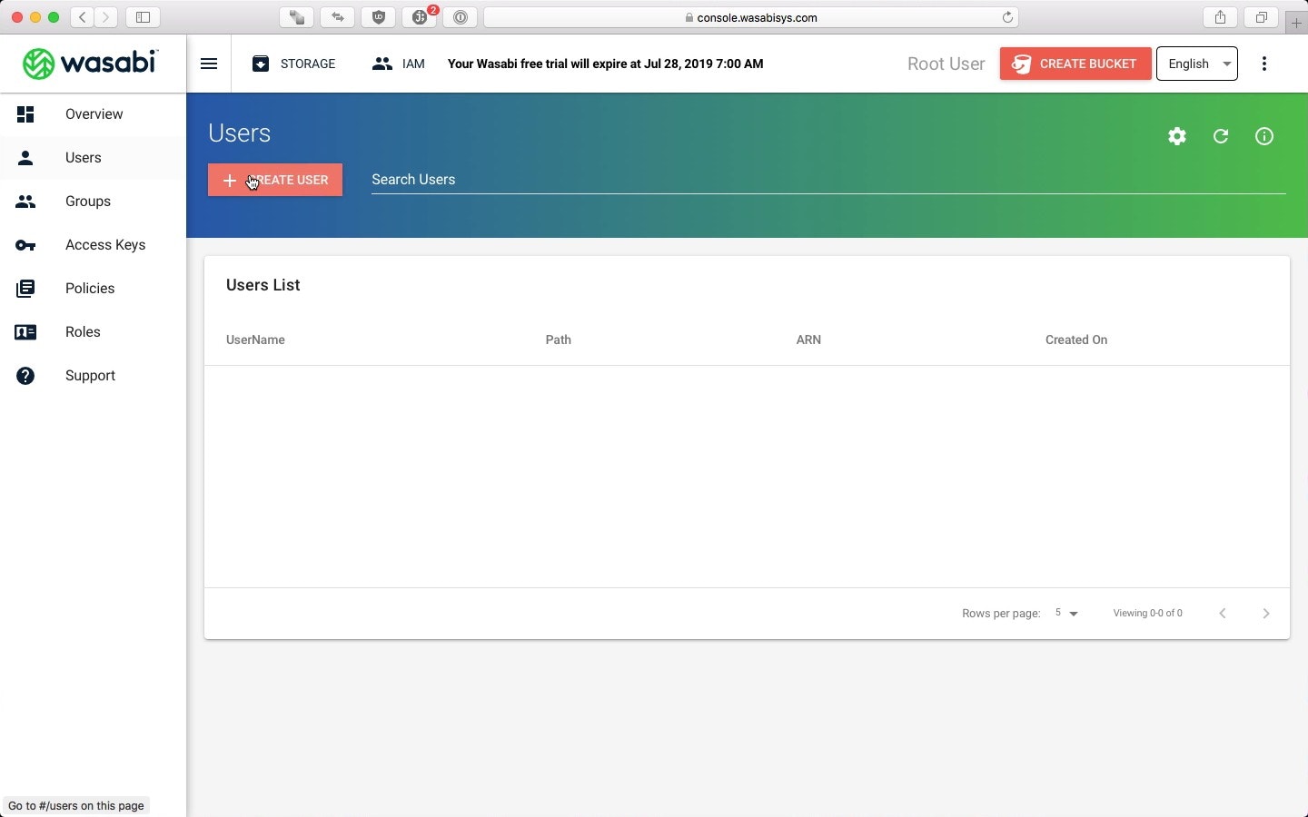Open the Roles section
The height and width of the screenshot is (817, 1308).
(83, 332)
